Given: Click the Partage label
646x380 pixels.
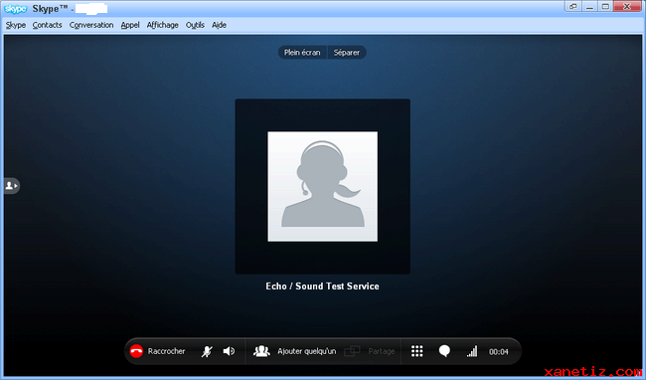Looking at the screenshot, I should 381,351.
